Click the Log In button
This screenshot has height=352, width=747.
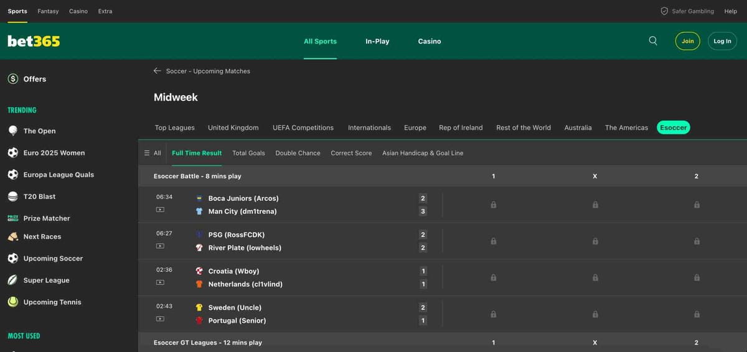coord(722,41)
